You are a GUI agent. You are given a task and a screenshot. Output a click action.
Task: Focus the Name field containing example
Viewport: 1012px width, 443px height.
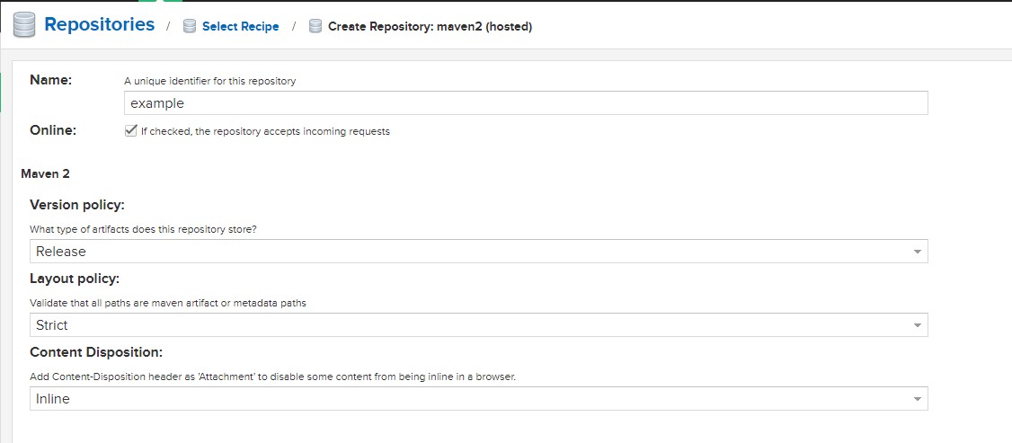click(526, 103)
